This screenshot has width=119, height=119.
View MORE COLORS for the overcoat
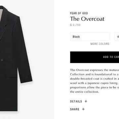pyautogui.click(x=100, y=44)
